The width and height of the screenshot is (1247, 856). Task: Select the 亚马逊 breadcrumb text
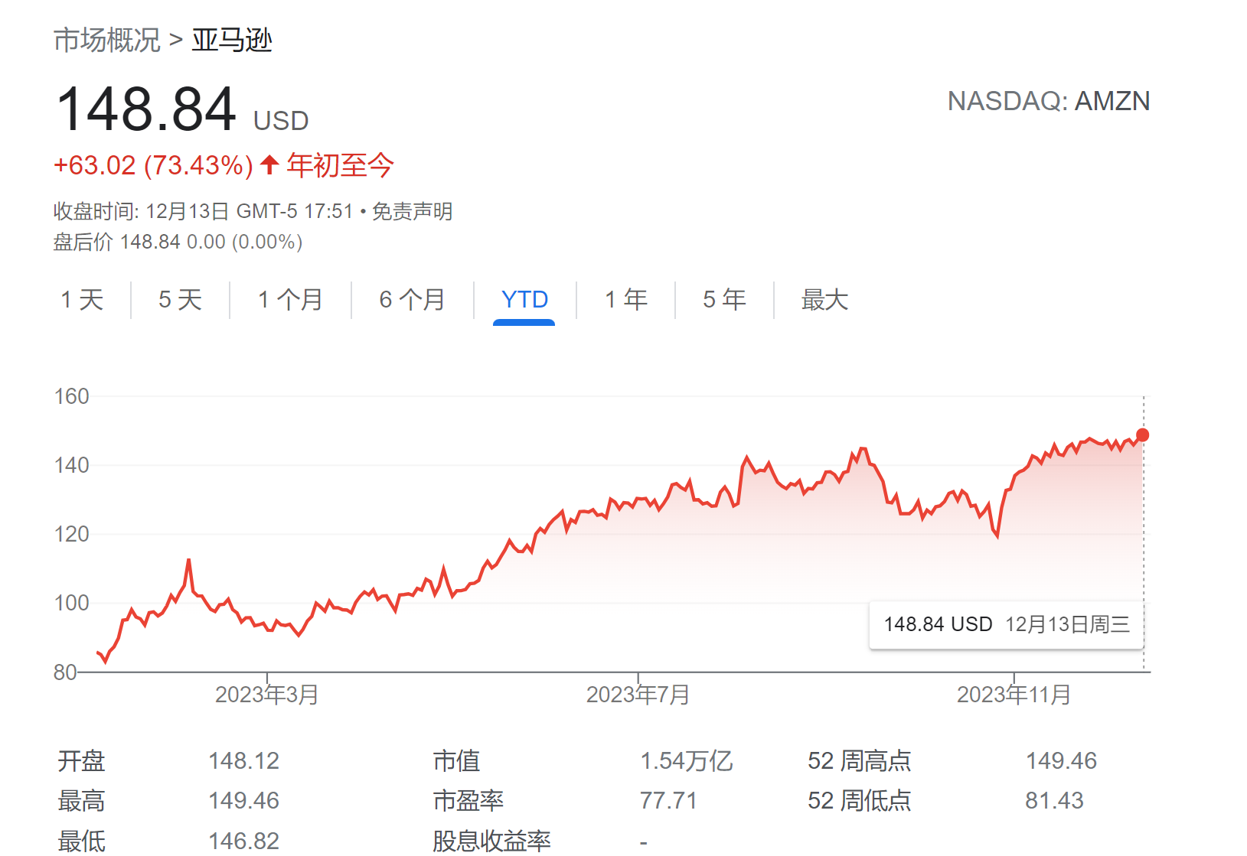point(232,40)
